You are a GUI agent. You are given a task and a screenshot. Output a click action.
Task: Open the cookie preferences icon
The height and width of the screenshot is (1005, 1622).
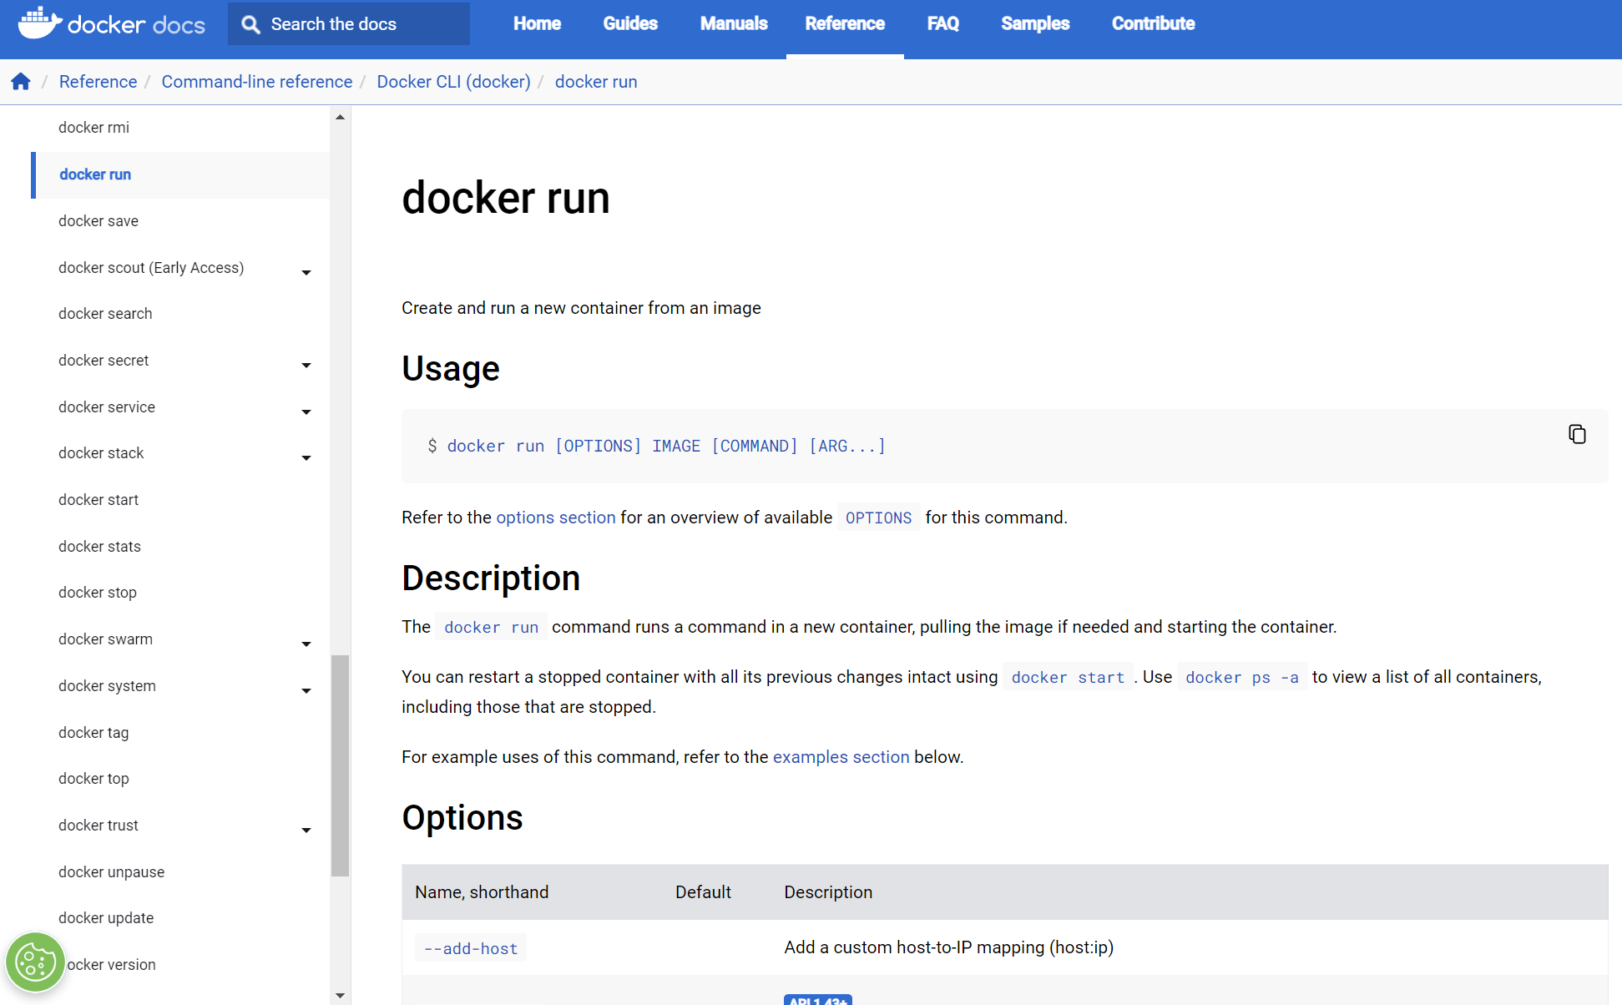tap(35, 962)
